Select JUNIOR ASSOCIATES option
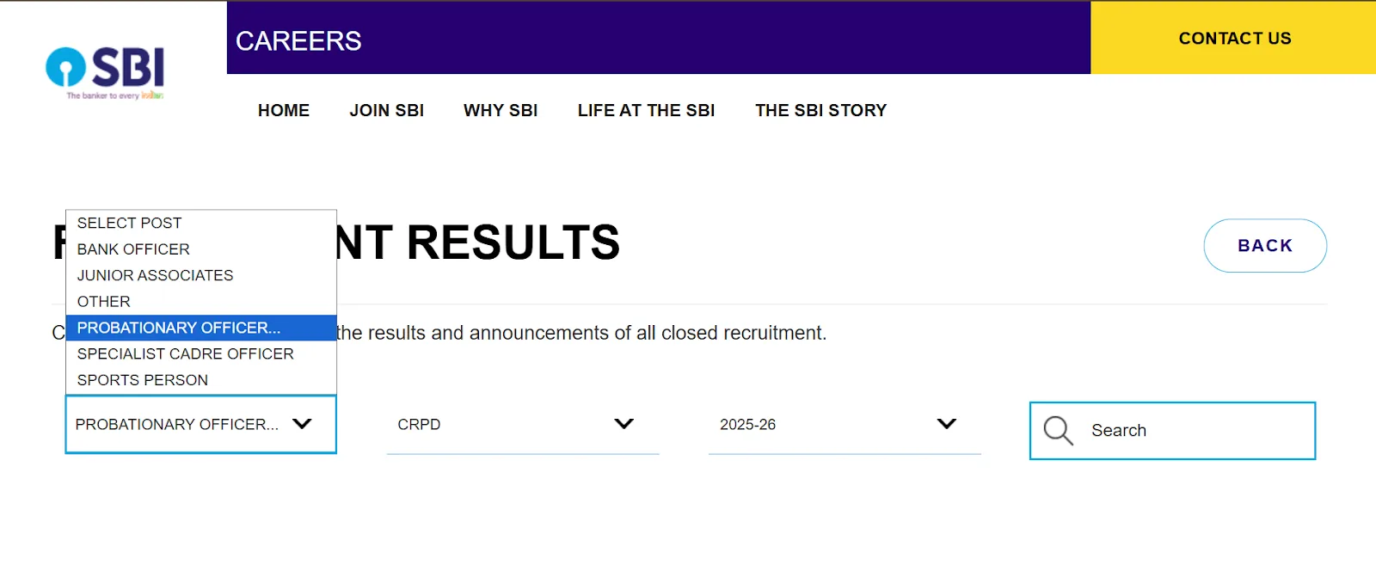 point(155,275)
